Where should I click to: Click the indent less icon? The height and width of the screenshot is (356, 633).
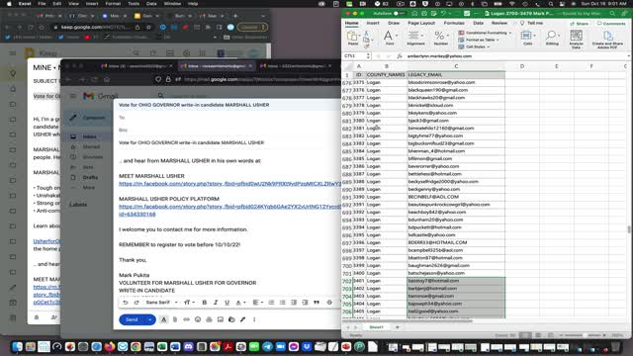click(x=294, y=303)
